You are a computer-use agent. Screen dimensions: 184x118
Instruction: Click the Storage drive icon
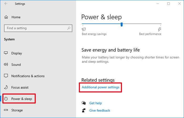(x=6, y=110)
